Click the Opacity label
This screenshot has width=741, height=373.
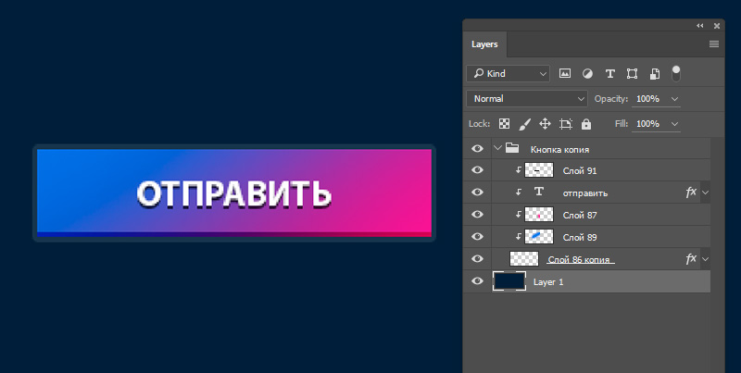(611, 99)
